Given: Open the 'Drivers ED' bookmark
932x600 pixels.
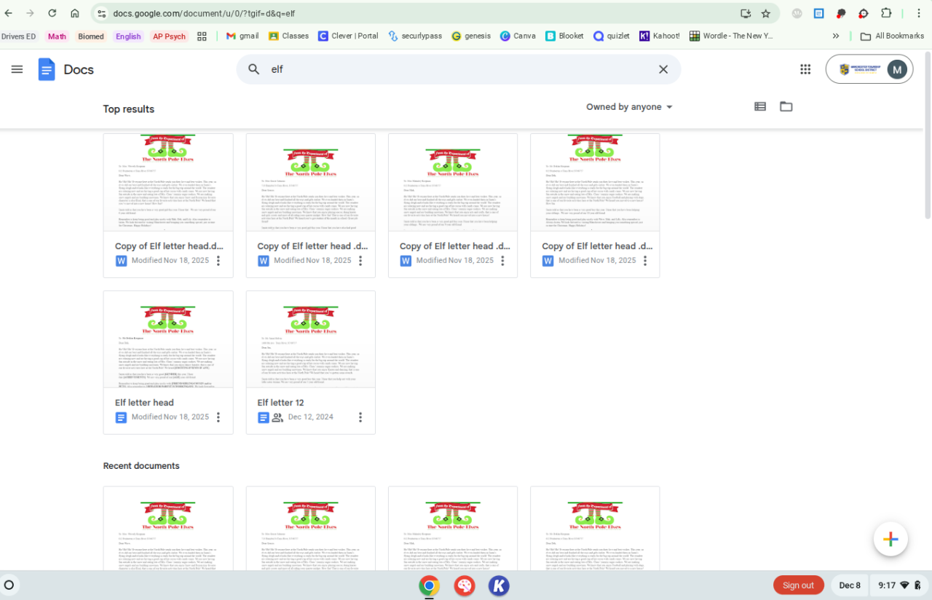Looking at the screenshot, I should pyautogui.click(x=19, y=36).
